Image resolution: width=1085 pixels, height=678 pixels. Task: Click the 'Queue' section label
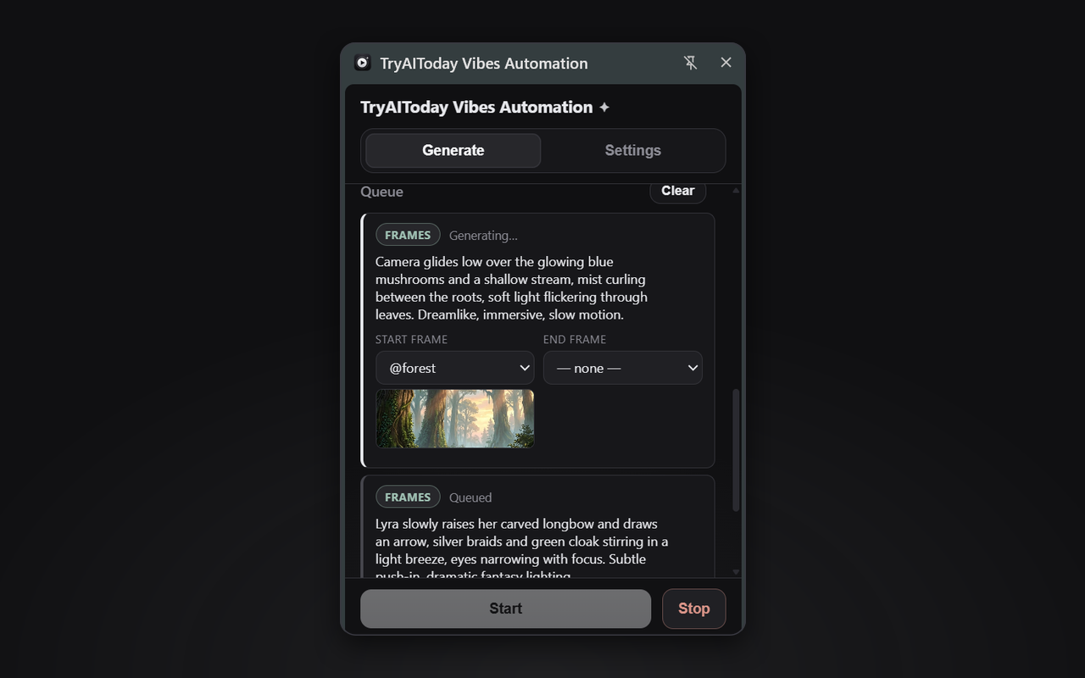pyautogui.click(x=381, y=192)
